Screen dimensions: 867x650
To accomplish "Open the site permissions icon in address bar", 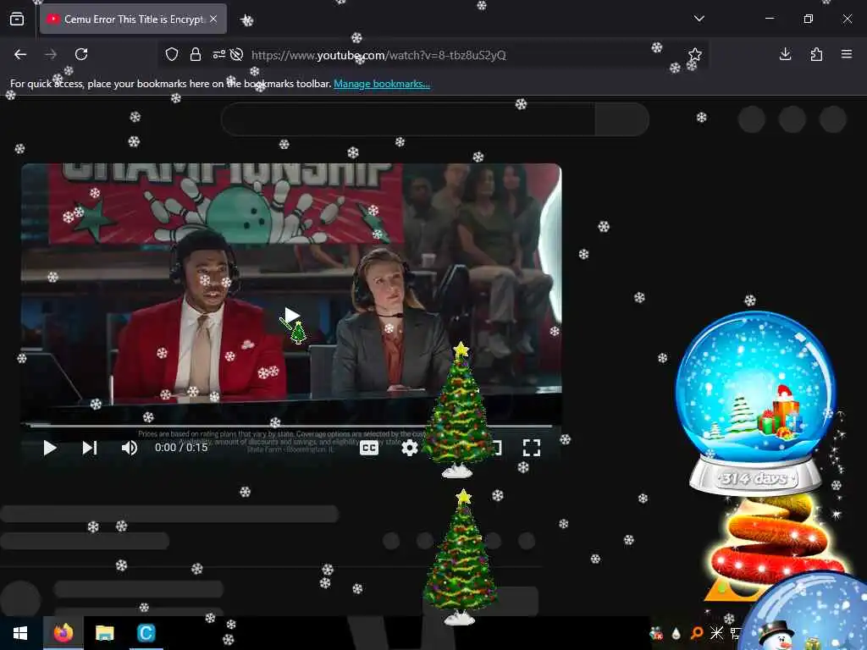I will [219, 54].
